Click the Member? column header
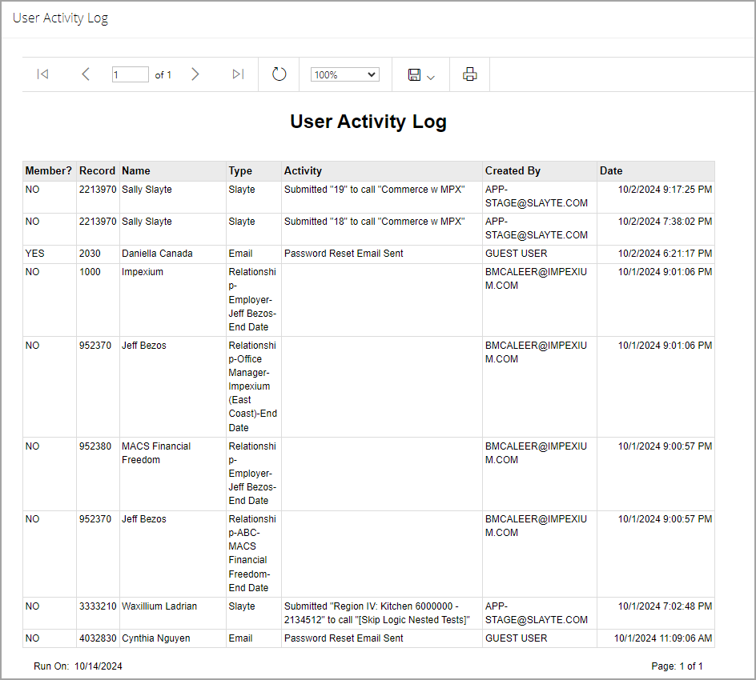 pos(49,171)
